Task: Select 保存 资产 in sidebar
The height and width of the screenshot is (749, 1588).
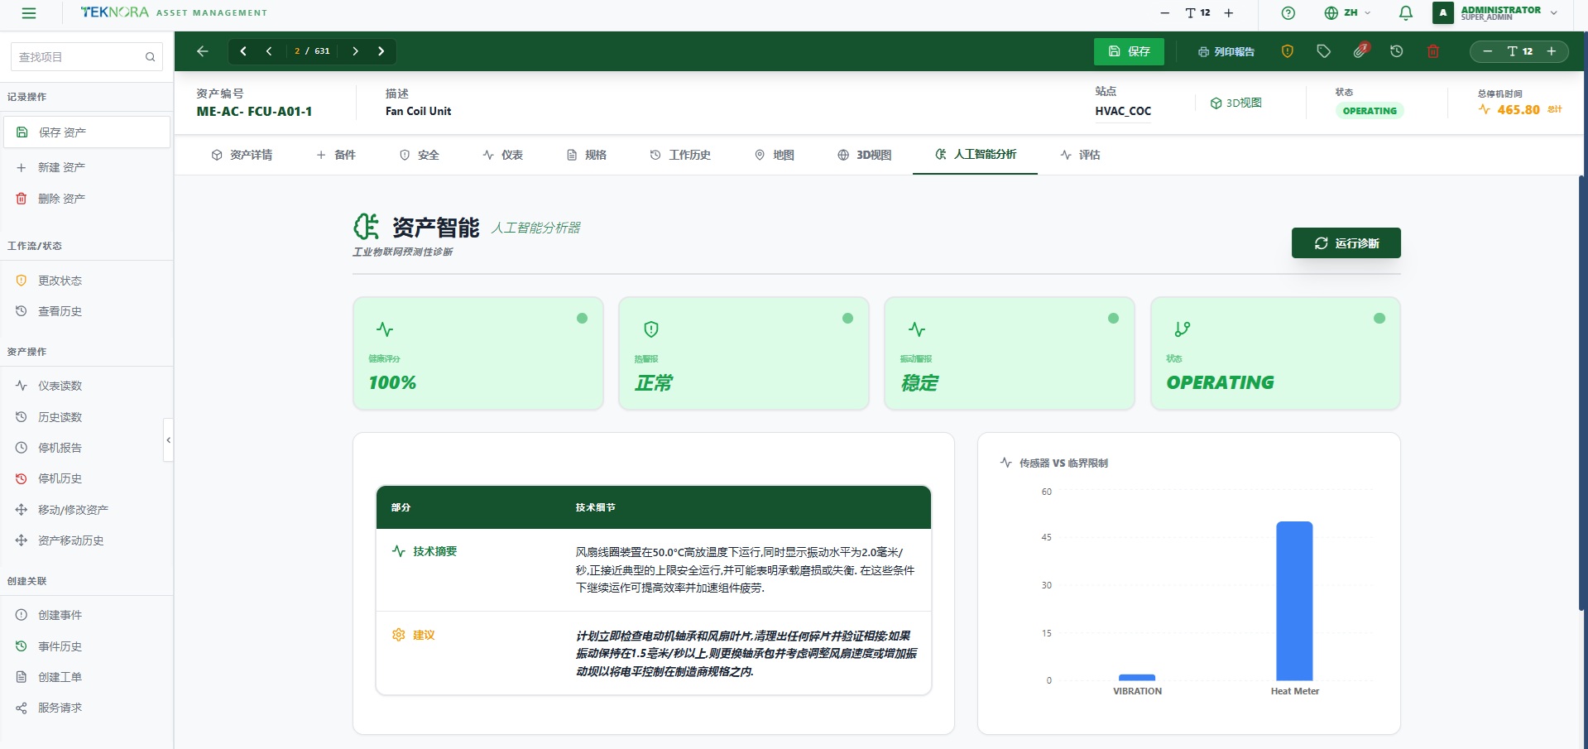Action: pos(86,132)
